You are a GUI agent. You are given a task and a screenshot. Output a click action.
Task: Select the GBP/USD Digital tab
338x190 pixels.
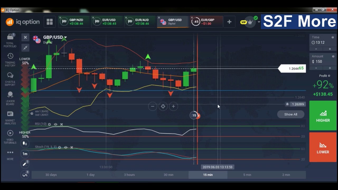pos(173,22)
